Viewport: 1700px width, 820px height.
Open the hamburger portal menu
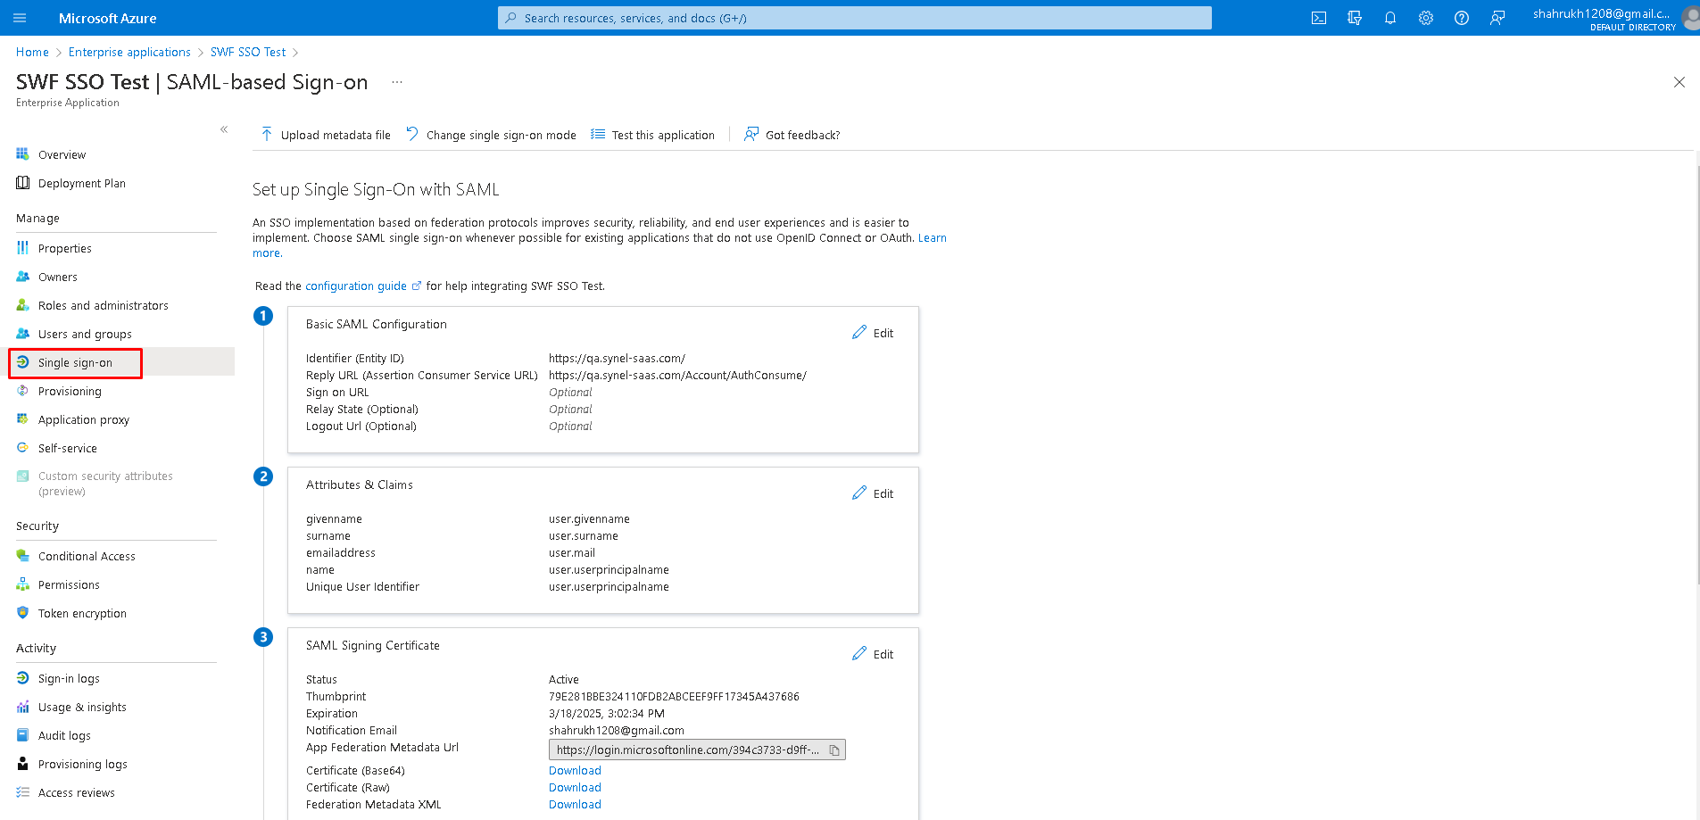(x=20, y=18)
